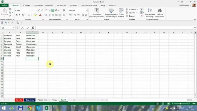The image size is (197, 111).
Task: Click Форматировать как таблицу button
Action: click(111, 13)
